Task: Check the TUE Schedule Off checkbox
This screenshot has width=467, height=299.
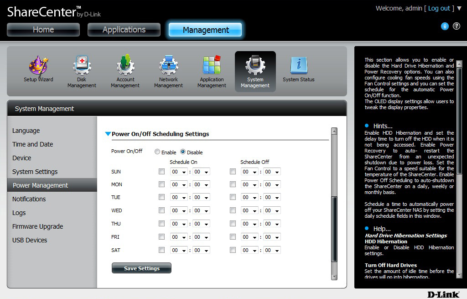Action: (x=233, y=197)
